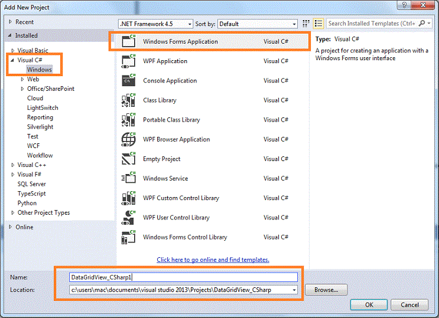Click the Class Library template icon

tap(128, 100)
